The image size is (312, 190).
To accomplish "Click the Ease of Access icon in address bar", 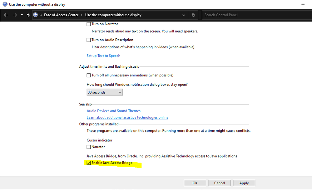I will [36, 15].
